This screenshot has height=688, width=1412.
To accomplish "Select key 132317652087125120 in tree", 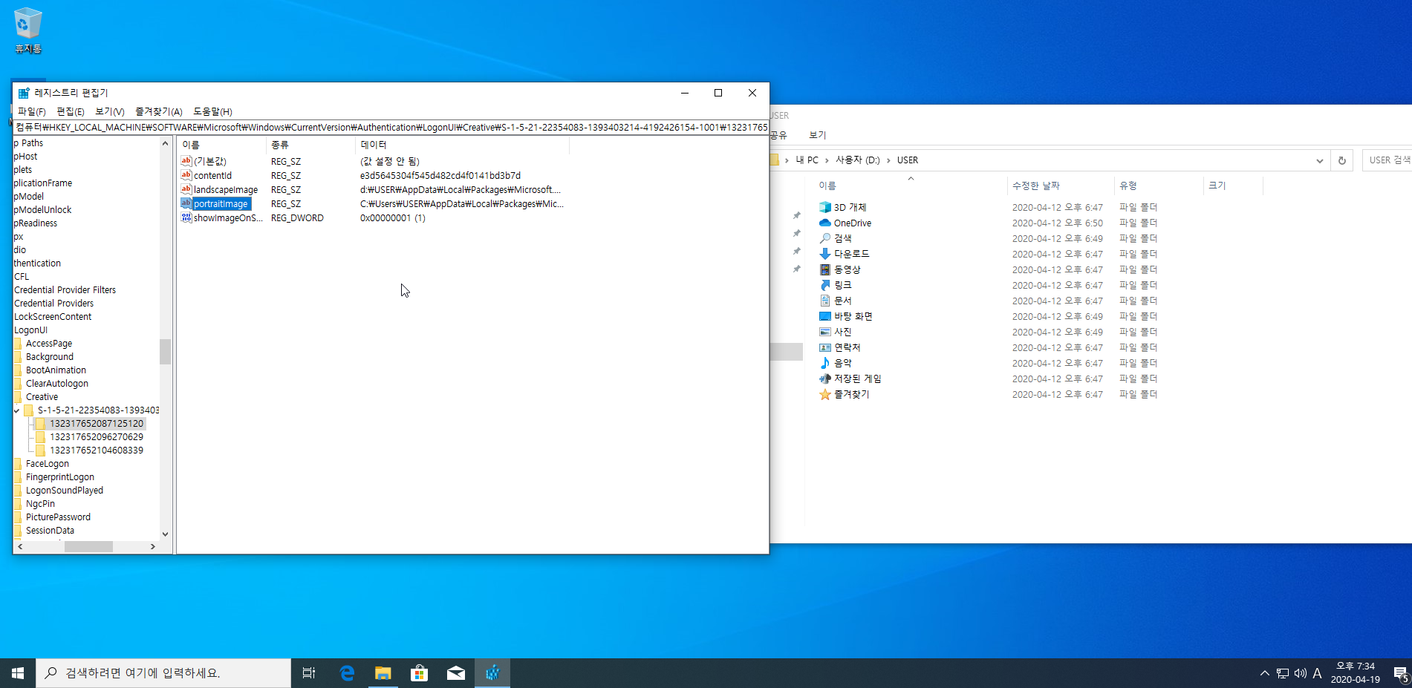I will click(x=97, y=424).
